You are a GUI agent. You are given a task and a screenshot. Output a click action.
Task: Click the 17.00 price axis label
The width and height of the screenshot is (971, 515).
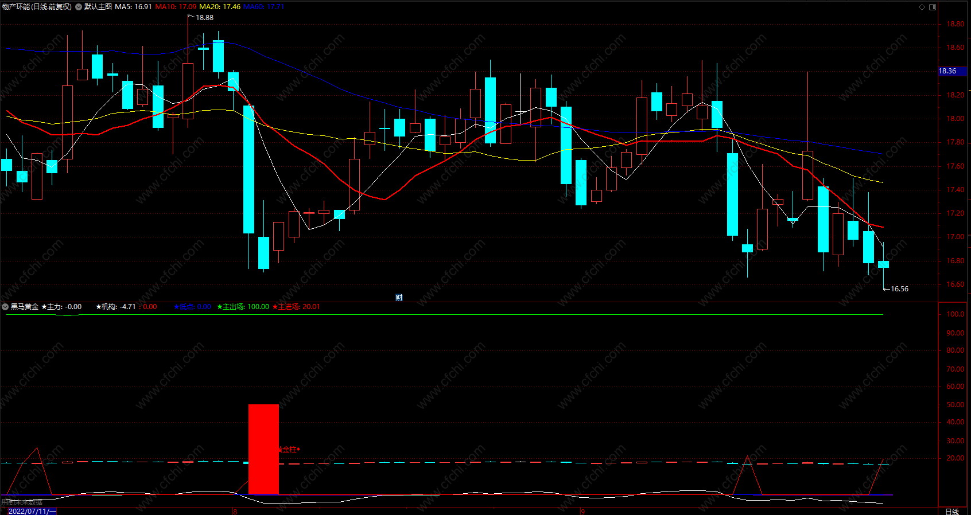pos(956,237)
